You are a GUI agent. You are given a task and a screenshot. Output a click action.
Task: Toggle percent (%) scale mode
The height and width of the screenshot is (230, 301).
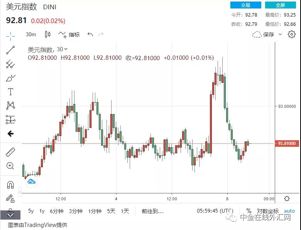(249, 211)
